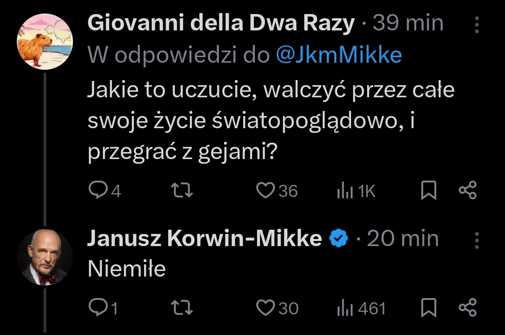505x335 pixels.
Task: Share Giovanni della Dwa Razy's tweet
Action: [x=467, y=190]
